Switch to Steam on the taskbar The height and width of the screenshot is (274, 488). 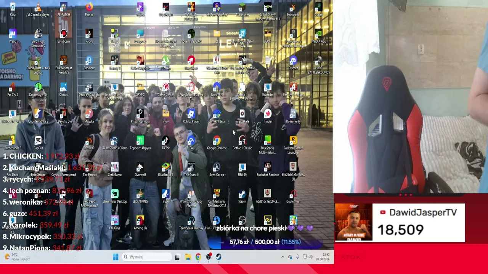pos(218,257)
